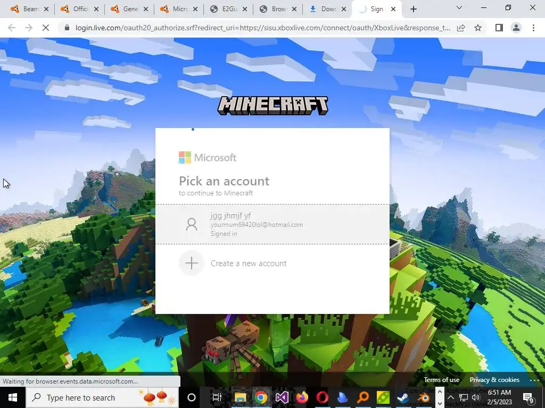The image size is (545, 408).
Task: Launch Opera from taskbar
Action: [x=322, y=397]
